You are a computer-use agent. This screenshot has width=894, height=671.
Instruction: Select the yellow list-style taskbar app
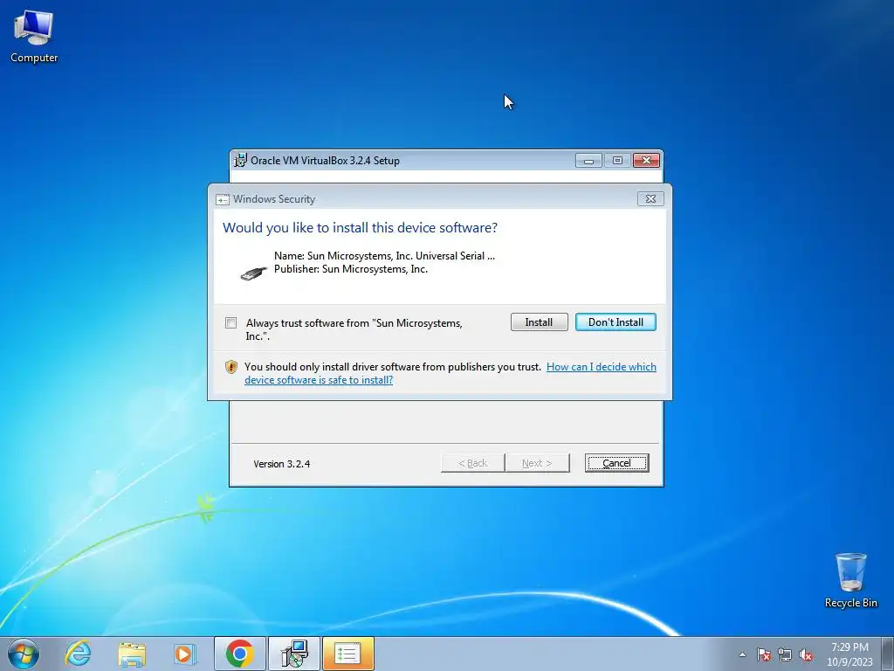click(x=347, y=654)
